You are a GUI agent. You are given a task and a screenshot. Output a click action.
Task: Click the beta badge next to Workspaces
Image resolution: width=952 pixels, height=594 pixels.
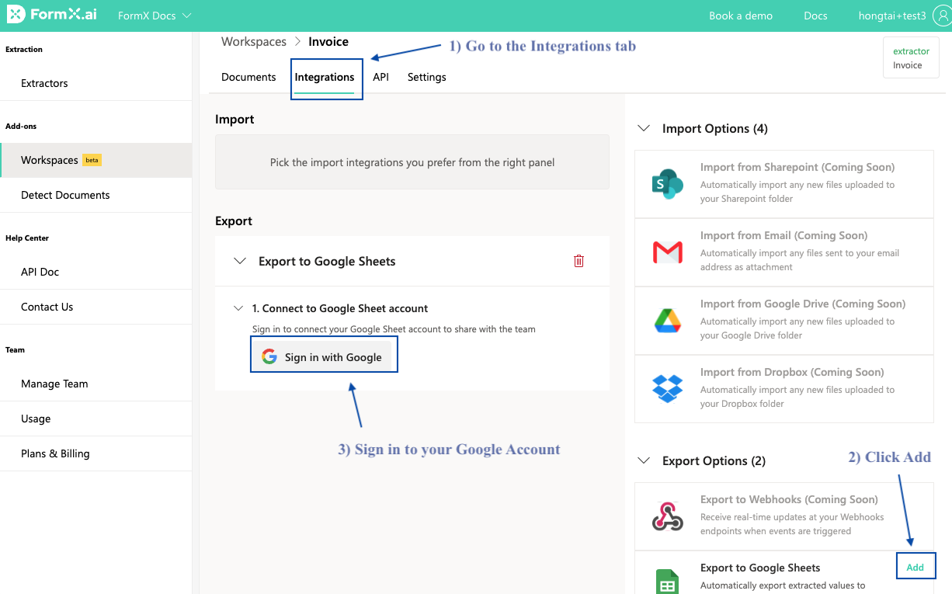pyautogui.click(x=92, y=160)
